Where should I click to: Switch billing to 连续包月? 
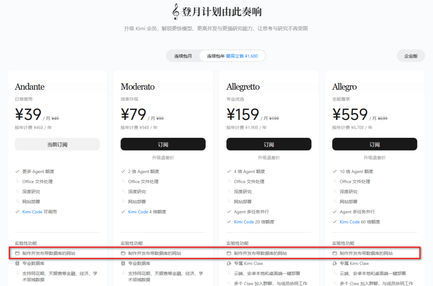183,56
